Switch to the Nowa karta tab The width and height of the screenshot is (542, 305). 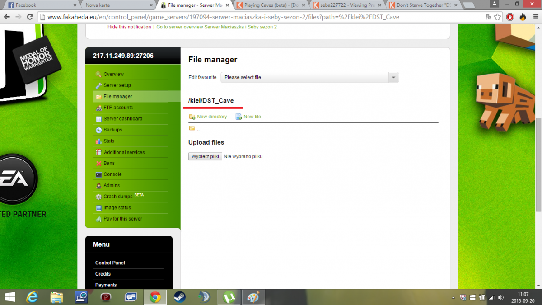point(117,5)
